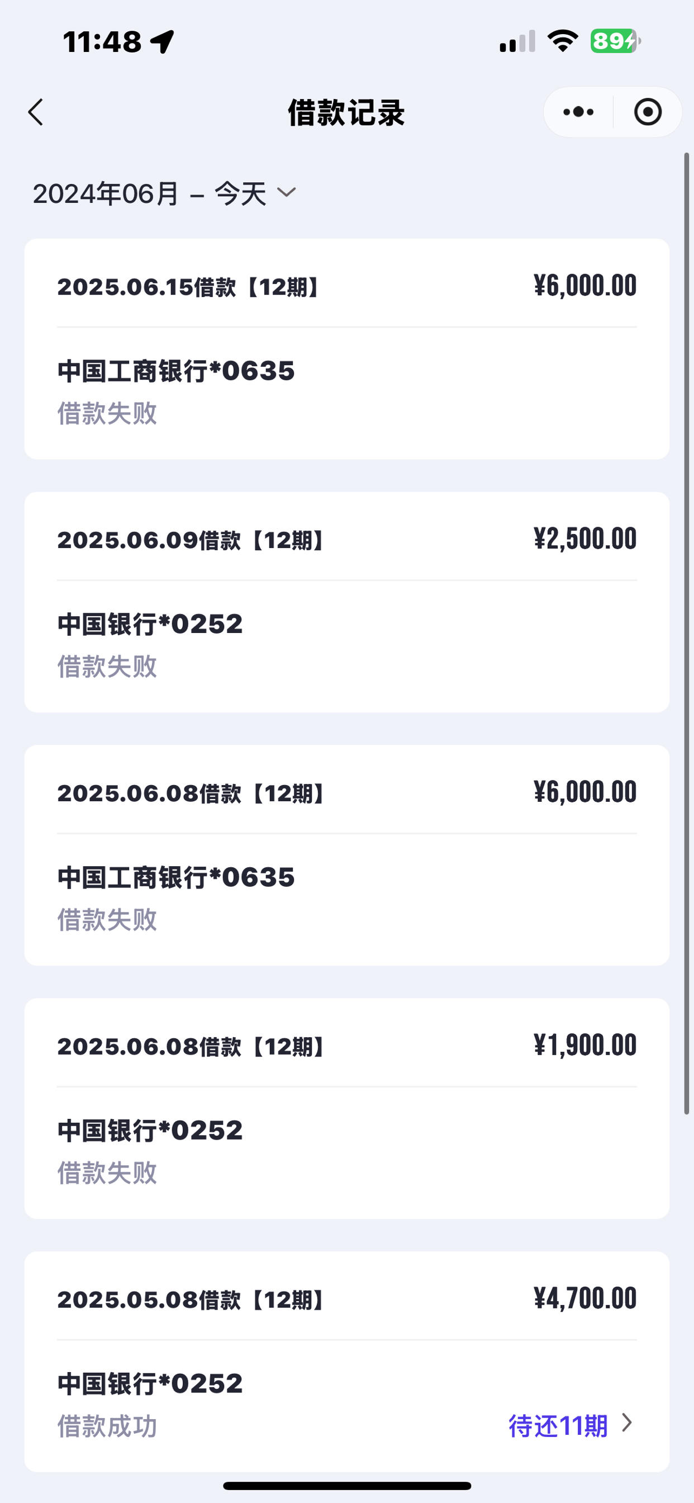Tap the 11:48 clock in status bar

coord(102,42)
